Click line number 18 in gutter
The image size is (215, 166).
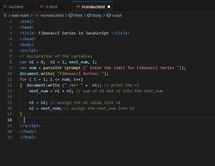click(9, 120)
